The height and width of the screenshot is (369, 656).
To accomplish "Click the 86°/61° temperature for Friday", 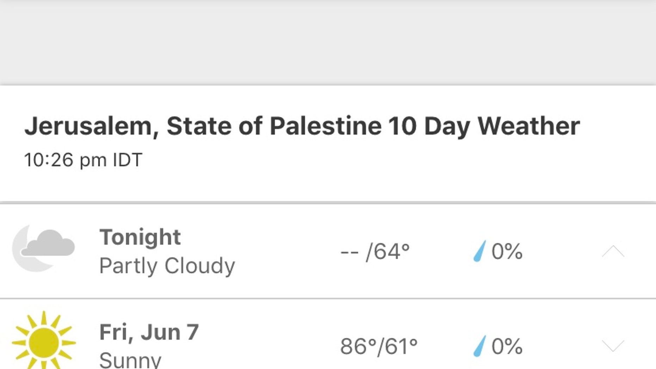I will [x=379, y=346].
